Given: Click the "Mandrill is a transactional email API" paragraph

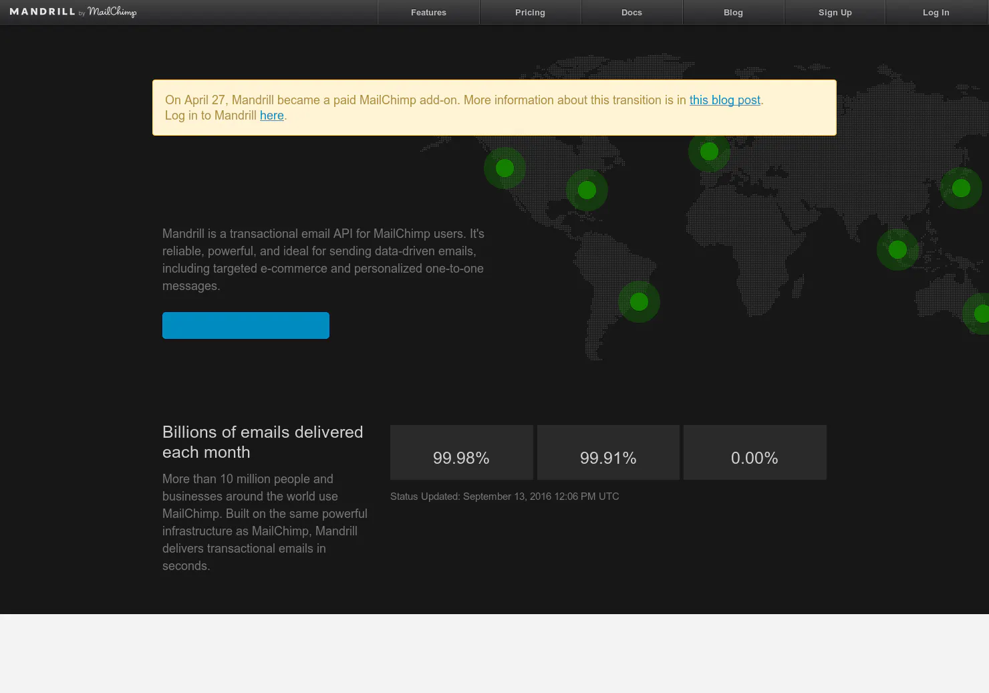Looking at the screenshot, I should (323, 260).
